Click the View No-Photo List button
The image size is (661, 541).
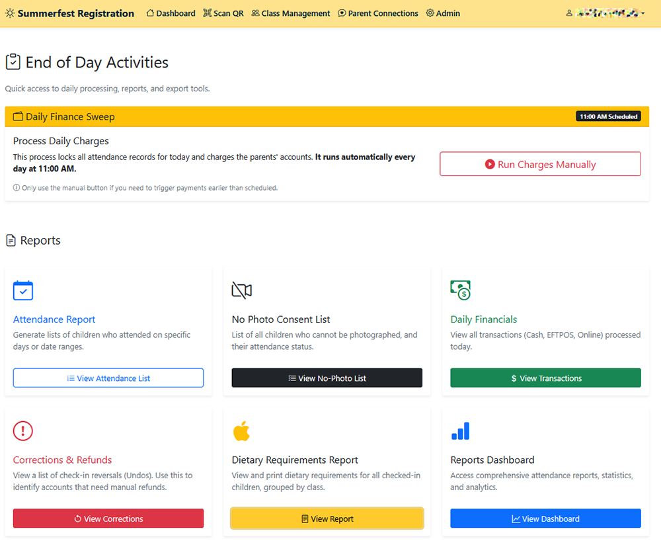pyautogui.click(x=327, y=378)
